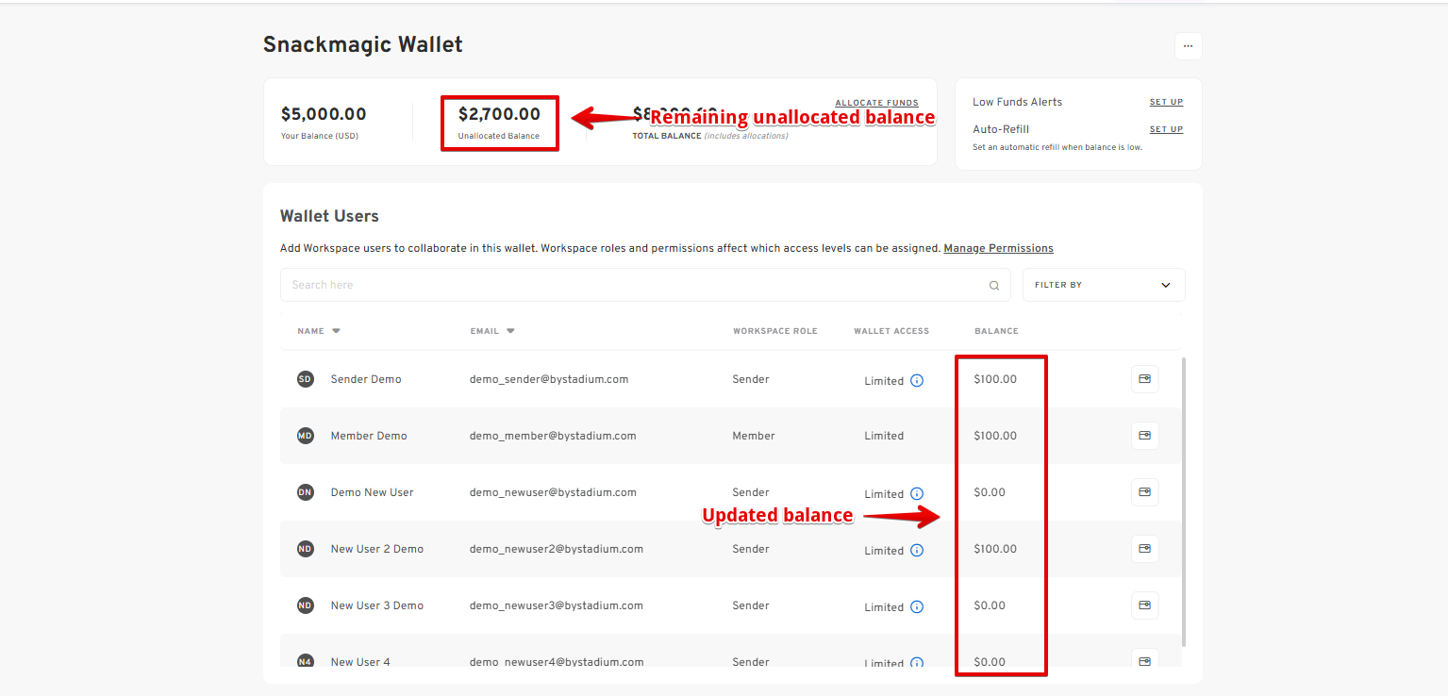Image resolution: width=1448 pixels, height=696 pixels.
Task: Click info icon beside Sender Demo's Limited access
Action: tap(917, 381)
